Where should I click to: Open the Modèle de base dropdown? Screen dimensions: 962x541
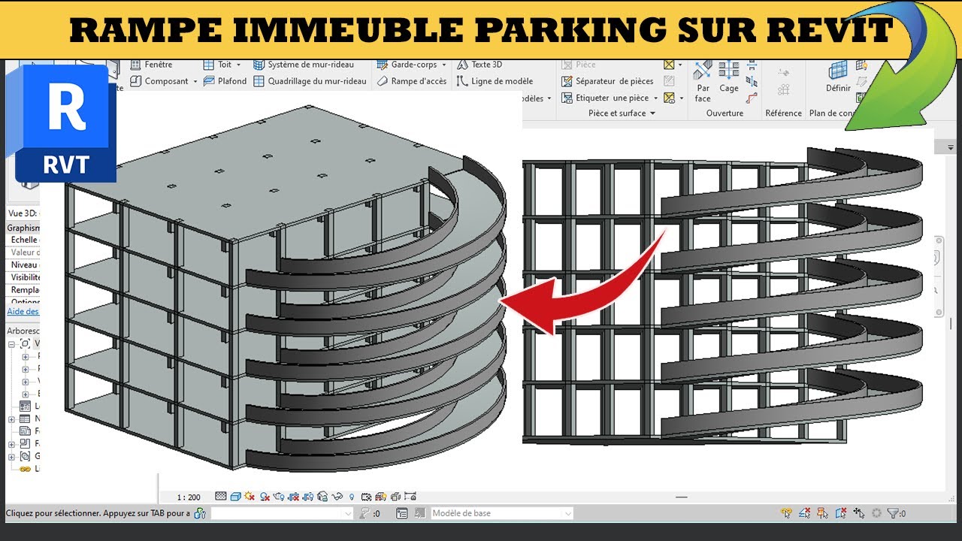pyautogui.click(x=501, y=513)
